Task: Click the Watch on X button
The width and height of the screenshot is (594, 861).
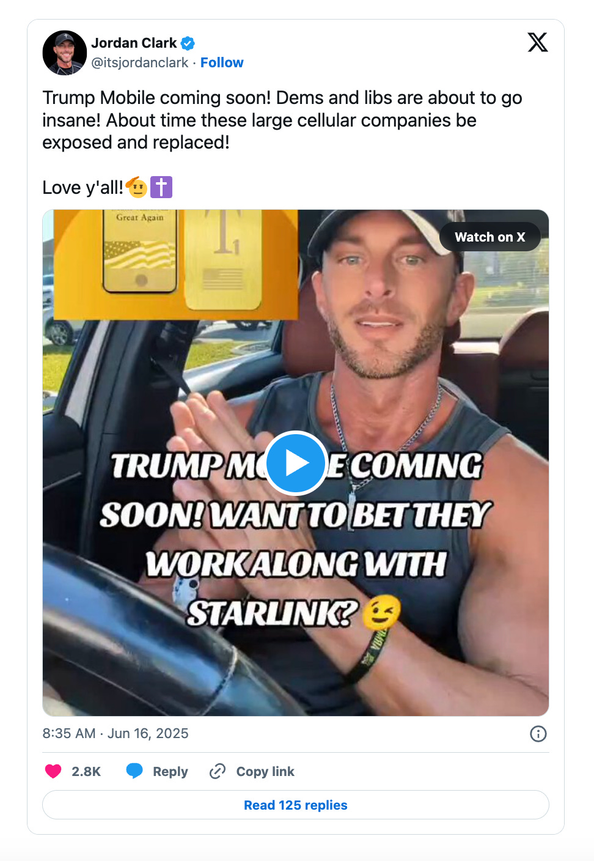Action: coord(490,237)
